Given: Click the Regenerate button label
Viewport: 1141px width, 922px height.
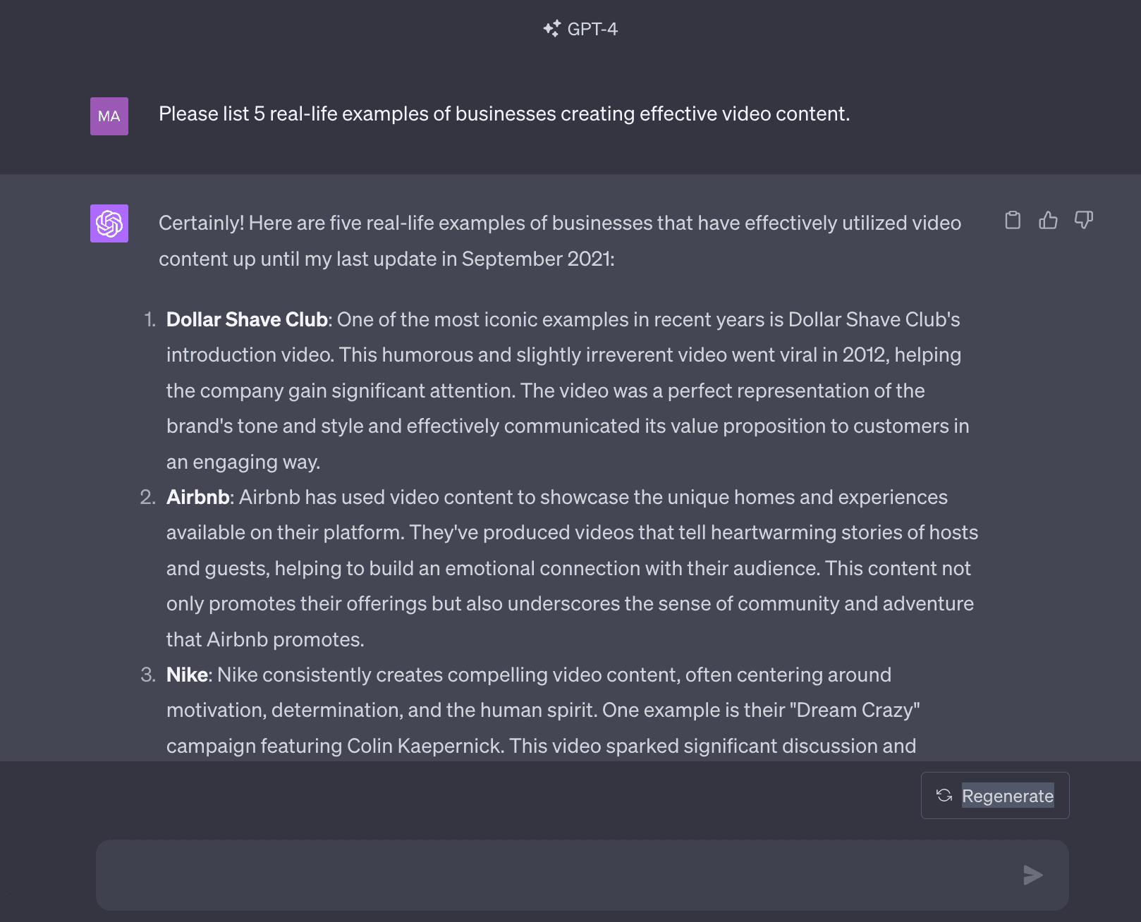Looking at the screenshot, I should pyautogui.click(x=1008, y=796).
